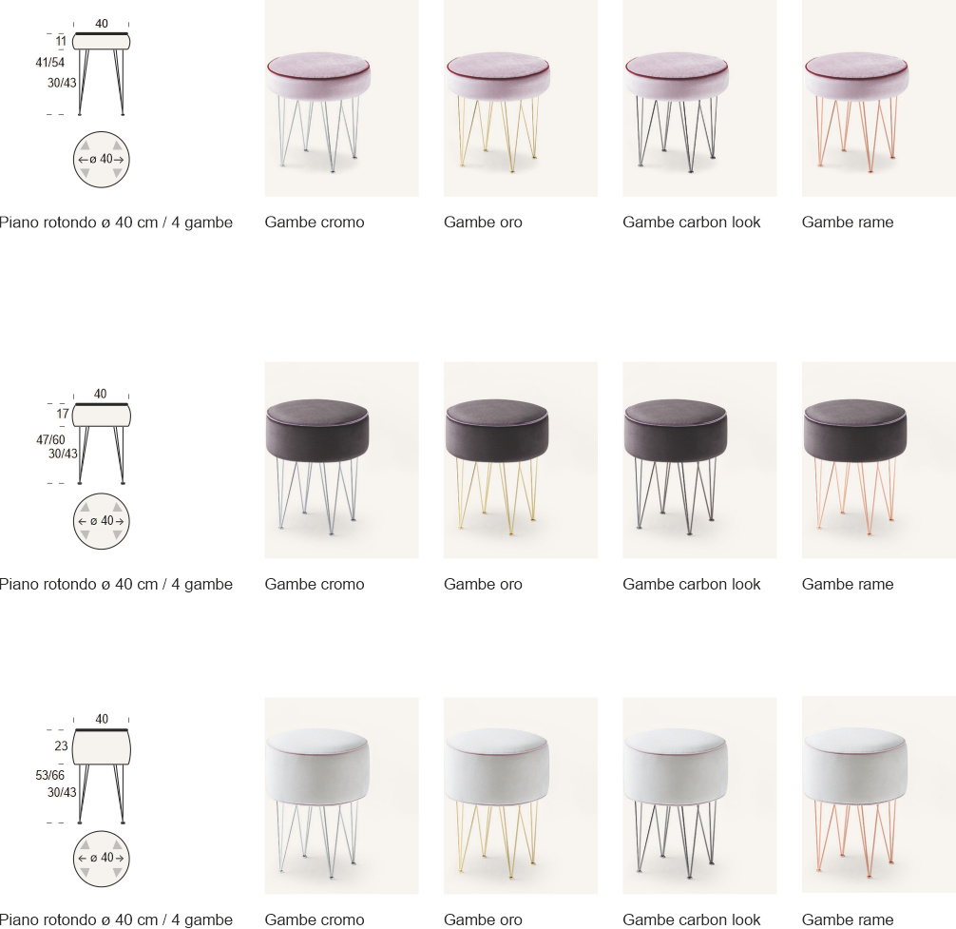
Task: Choose the white stool with gold legs
Action: click(x=521, y=796)
